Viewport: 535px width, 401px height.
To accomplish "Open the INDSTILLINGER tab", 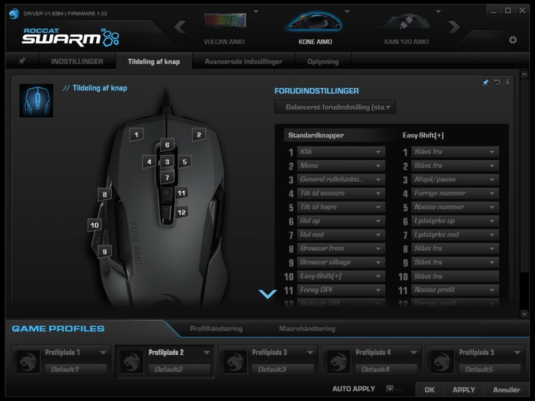I will 77,61.
